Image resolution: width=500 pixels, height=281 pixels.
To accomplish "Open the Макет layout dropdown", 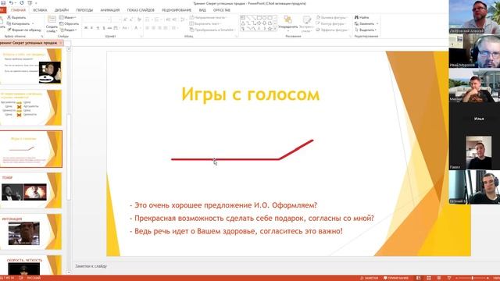I will 68,17.
